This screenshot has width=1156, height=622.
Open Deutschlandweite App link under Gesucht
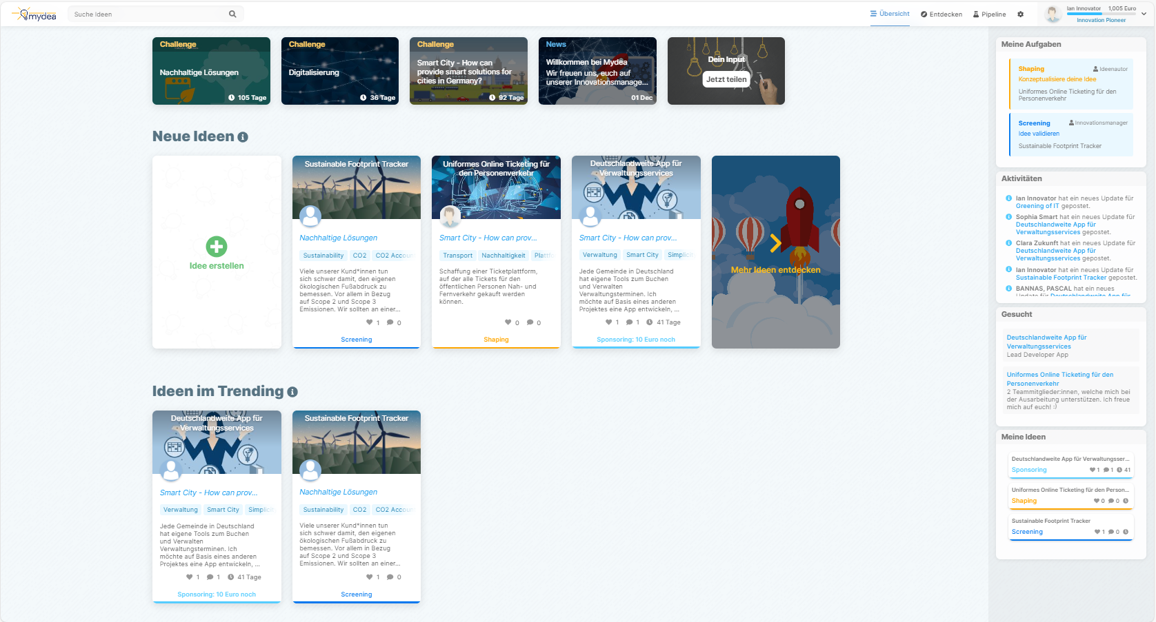click(1046, 342)
